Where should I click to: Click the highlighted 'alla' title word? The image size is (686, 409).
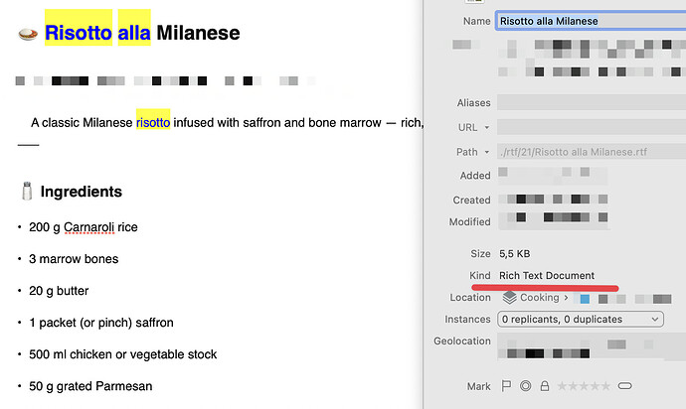(x=133, y=33)
